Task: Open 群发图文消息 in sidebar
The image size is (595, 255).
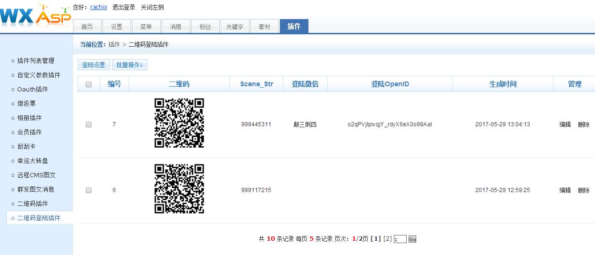Action: (x=36, y=189)
